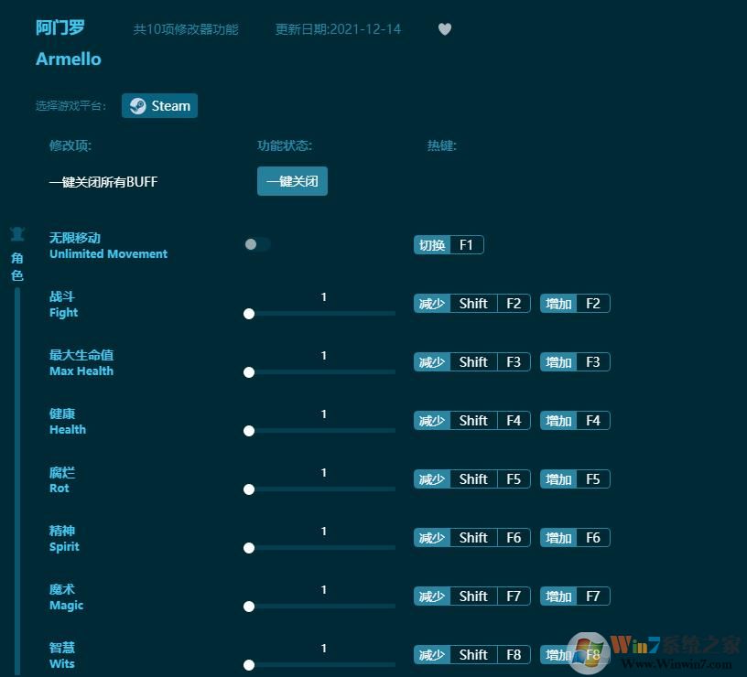Click 减少 Shift F3 to decrease Max Health
747x677 pixels.
[471, 361]
